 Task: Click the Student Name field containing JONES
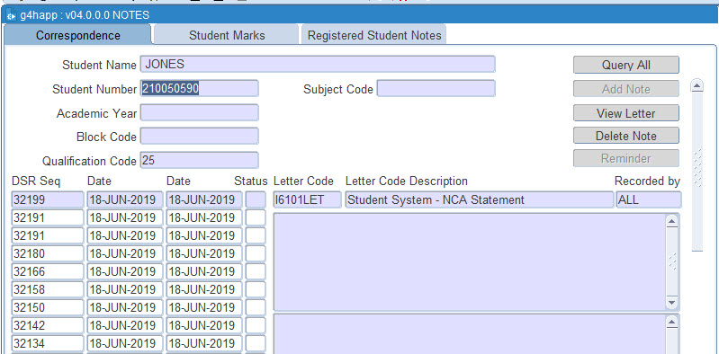click(318, 65)
